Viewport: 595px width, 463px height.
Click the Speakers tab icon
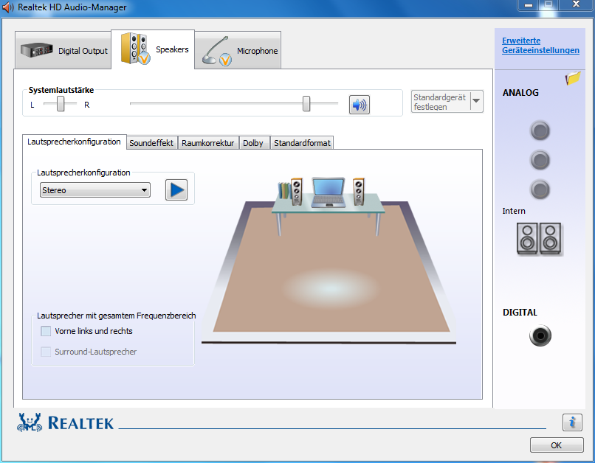(x=137, y=49)
